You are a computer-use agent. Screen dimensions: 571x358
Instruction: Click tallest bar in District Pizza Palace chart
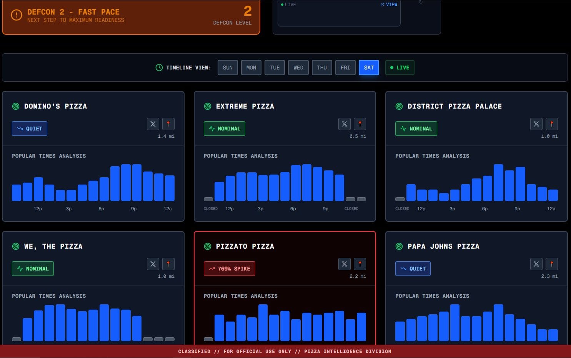coord(498,183)
